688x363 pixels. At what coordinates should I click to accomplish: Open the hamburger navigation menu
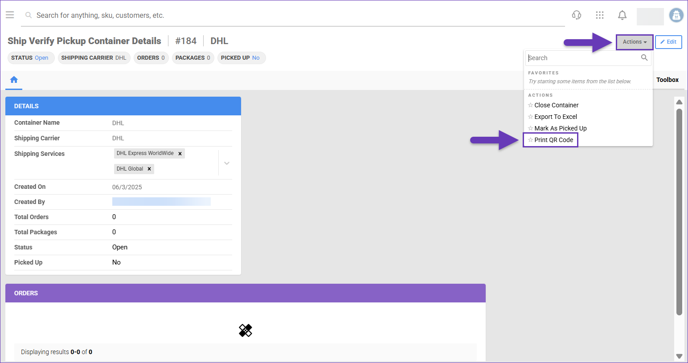10,15
